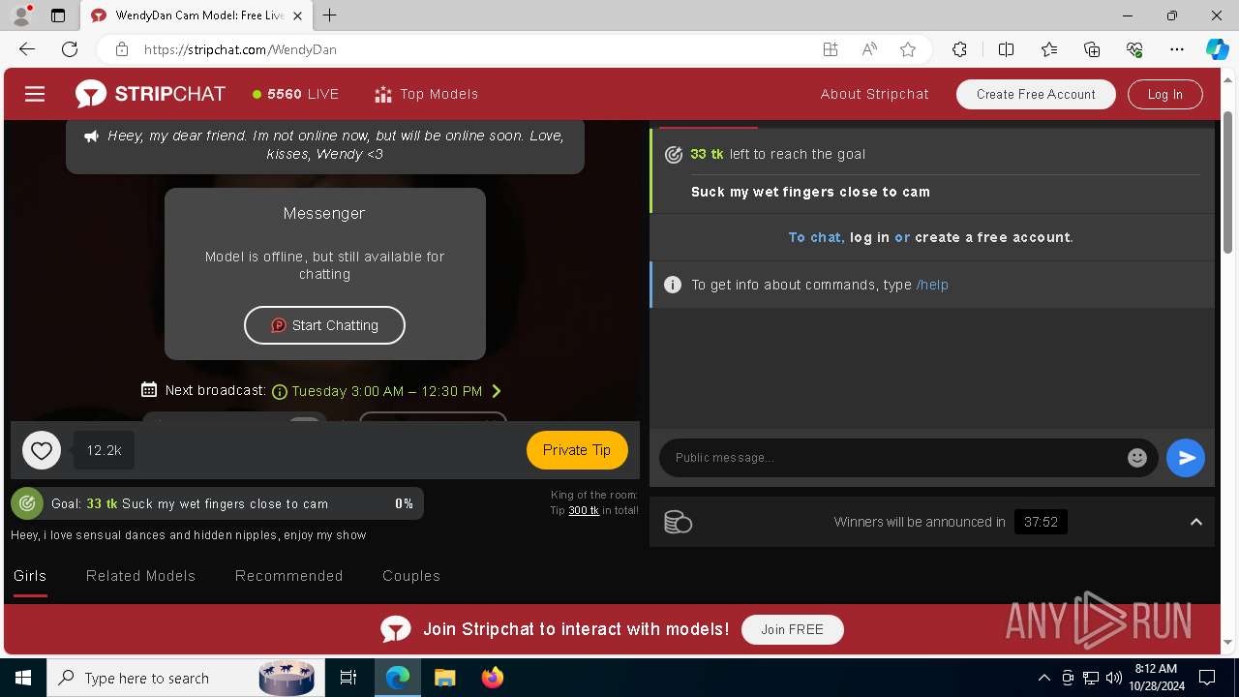Expand next broadcast schedule arrow
Screen dimensions: 1239x697
coord(497,391)
